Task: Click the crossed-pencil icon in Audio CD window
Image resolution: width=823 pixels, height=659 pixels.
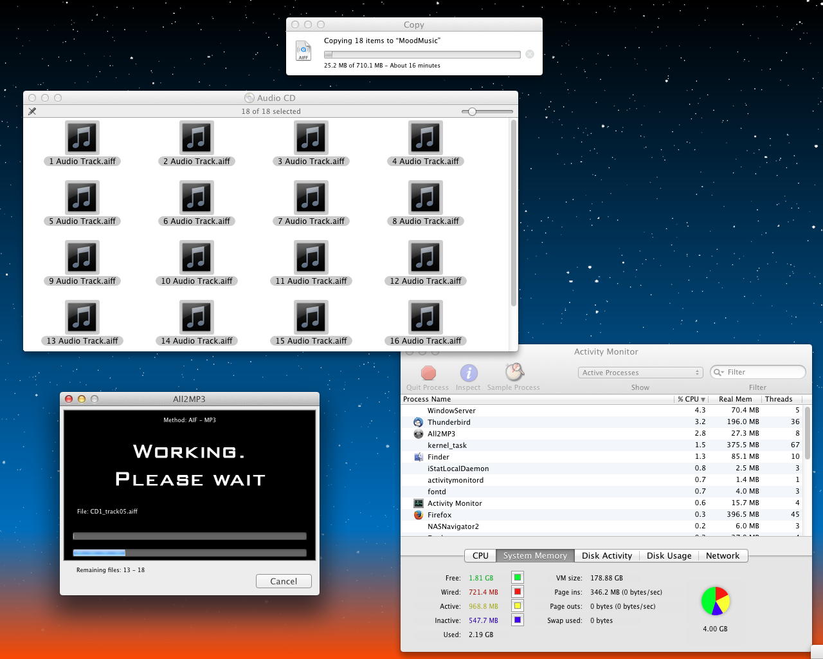Action: click(x=32, y=111)
